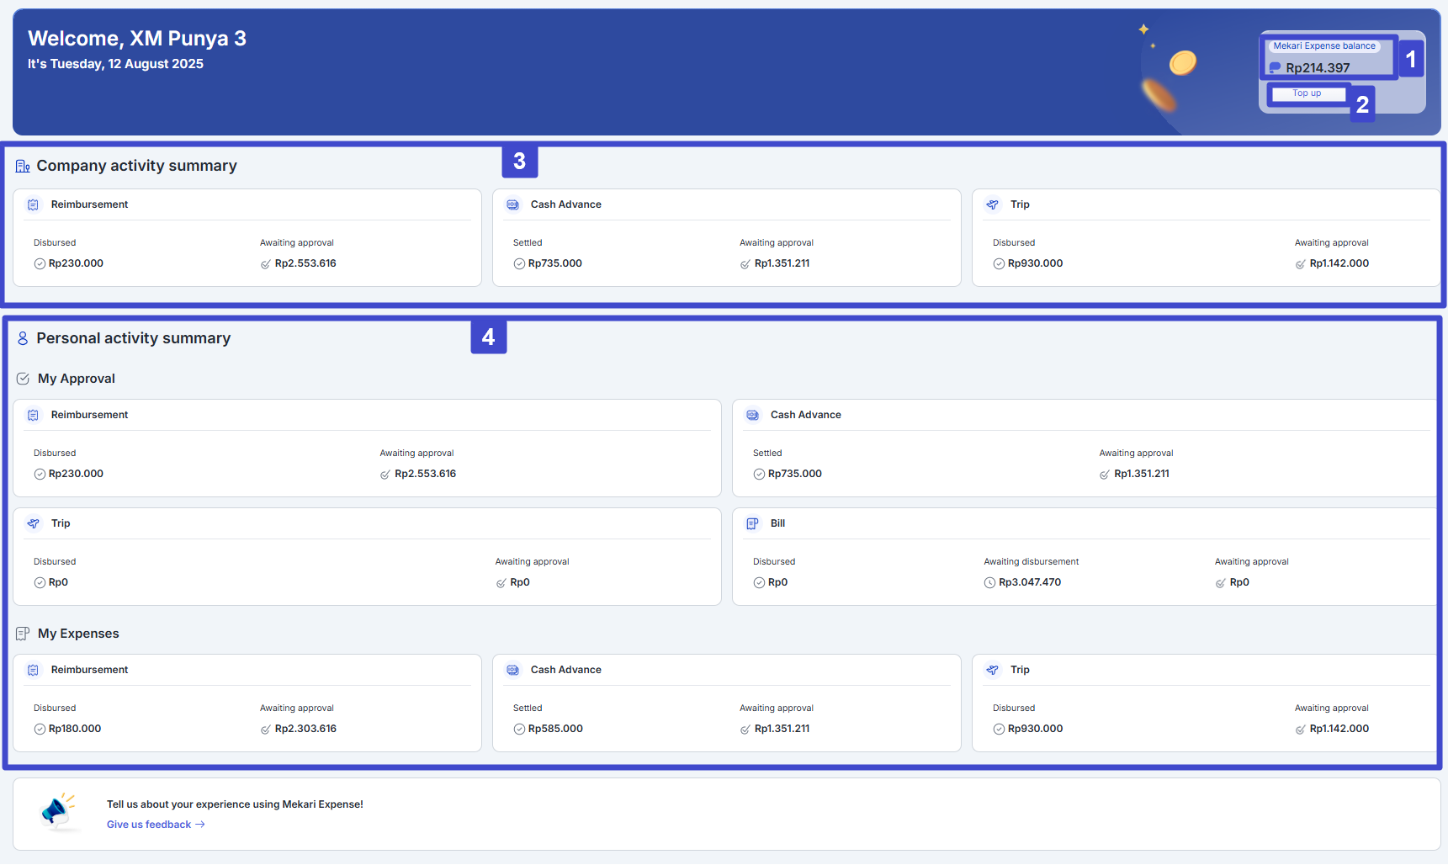Click the company Reimbursement receipt icon
The width and height of the screenshot is (1448, 865).
tap(33, 204)
